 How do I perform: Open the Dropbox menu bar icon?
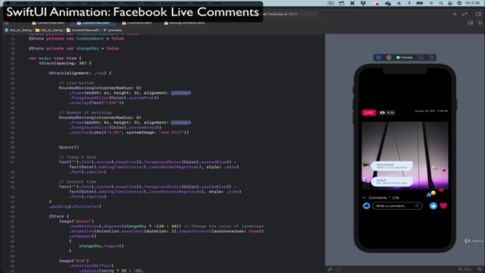point(363,3)
